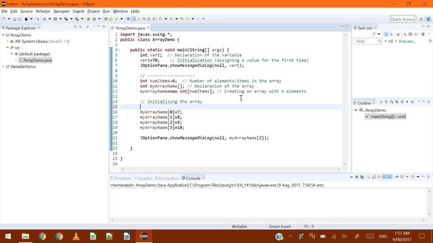Screen dimensions: 433x243
Task: Click the Save toolbar icon
Action: [x=15, y=19]
